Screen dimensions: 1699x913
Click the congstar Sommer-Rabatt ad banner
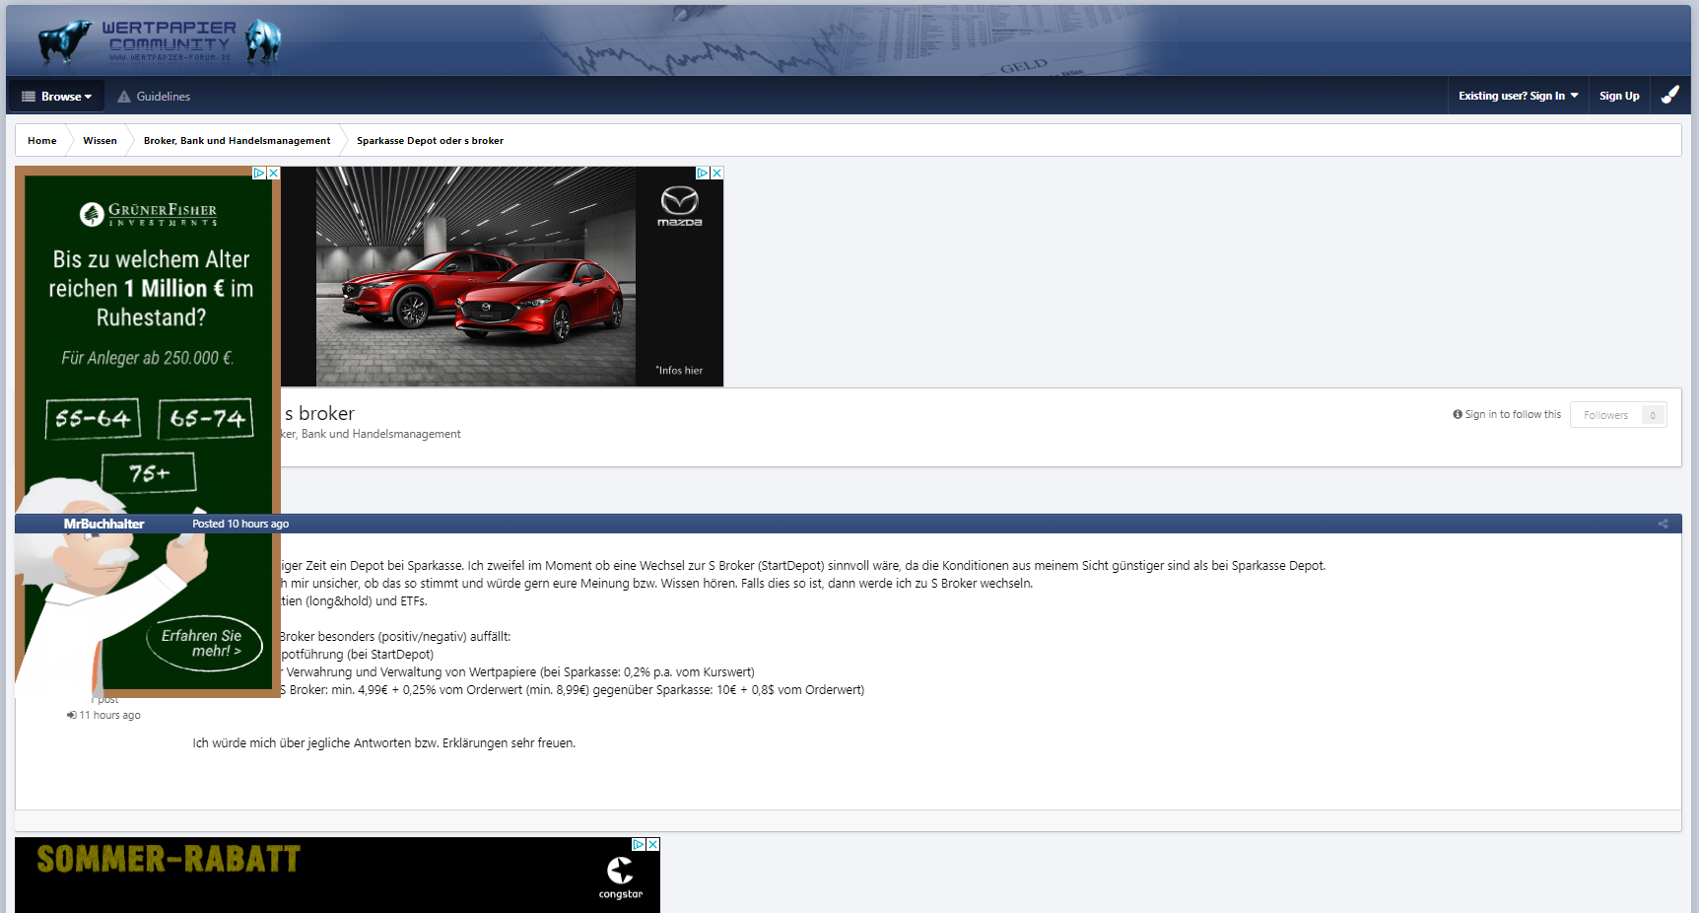(x=337, y=876)
